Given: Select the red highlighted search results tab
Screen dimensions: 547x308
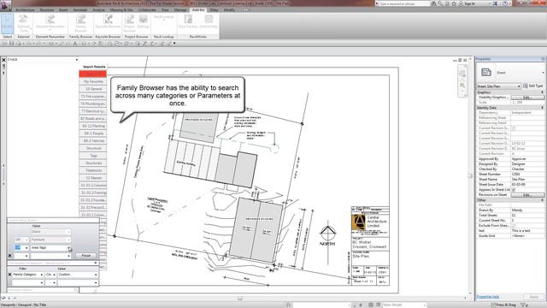Looking at the screenshot, I should [x=93, y=74].
